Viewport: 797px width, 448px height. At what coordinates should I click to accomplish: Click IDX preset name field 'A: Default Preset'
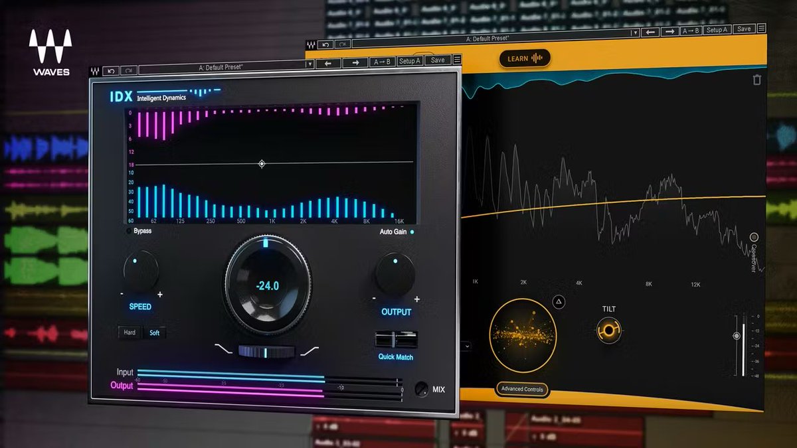pyautogui.click(x=221, y=67)
